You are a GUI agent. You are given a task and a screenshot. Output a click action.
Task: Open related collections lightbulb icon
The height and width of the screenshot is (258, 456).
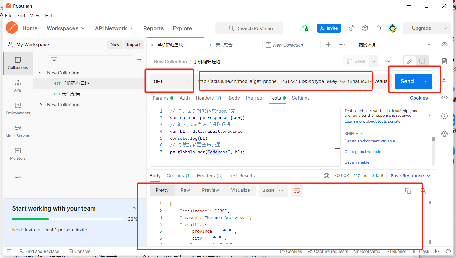point(444,134)
